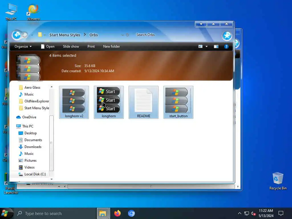Click Open in the command bar
292x219 pixels.
click(x=48, y=46)
